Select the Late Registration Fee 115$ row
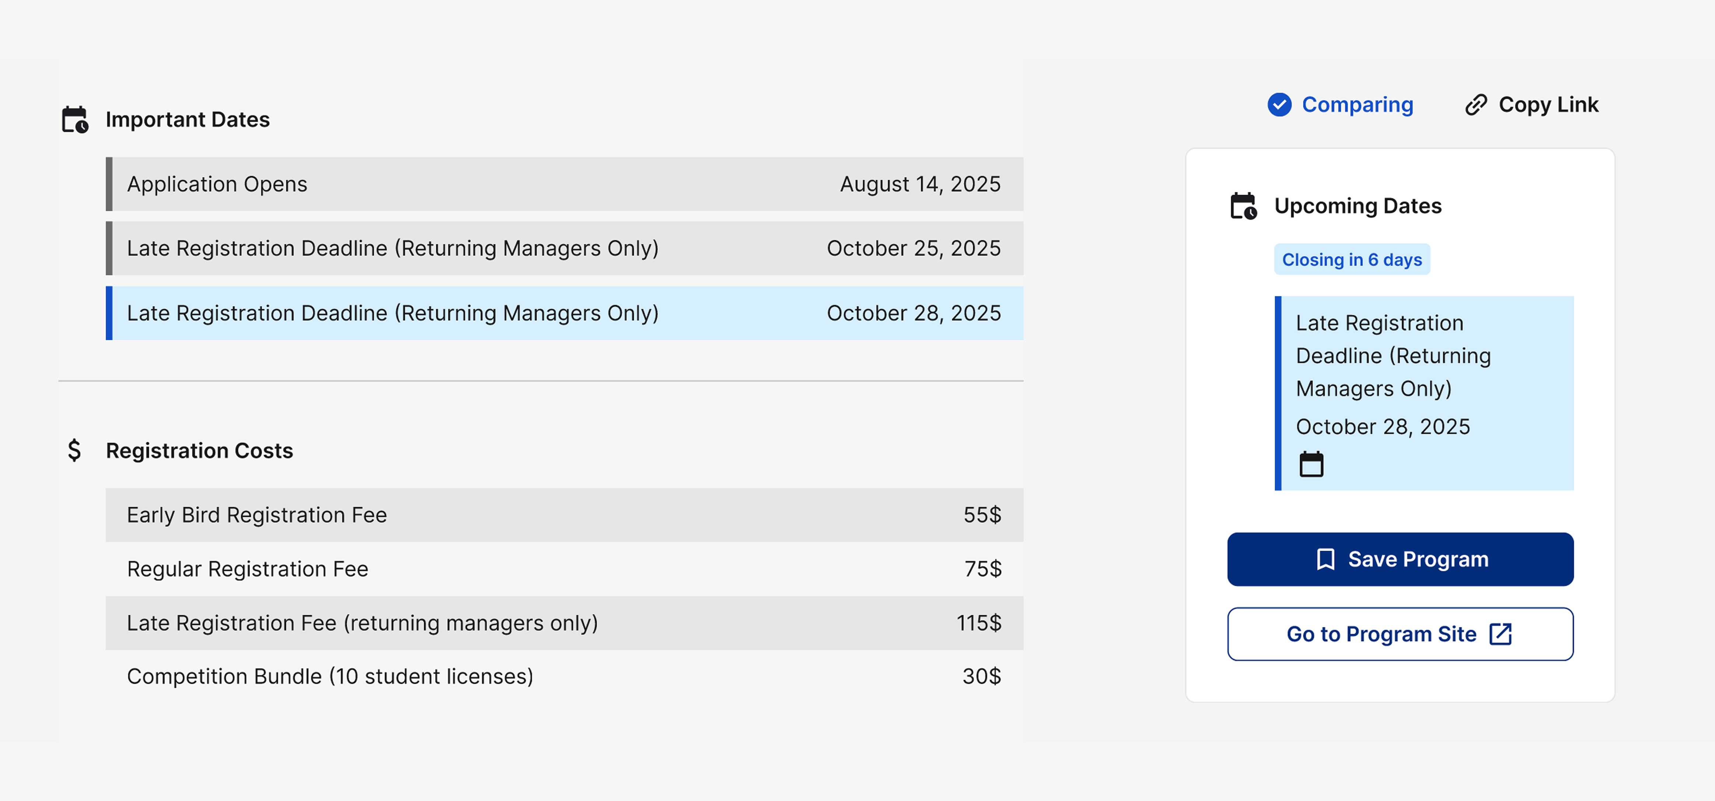The height and width of the screenshot is (801, 1715). 565,623
